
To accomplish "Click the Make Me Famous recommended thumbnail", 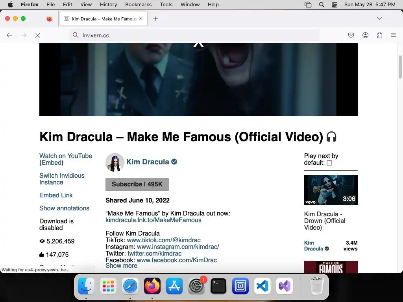I will pyautogui.click(x=331, y=267).
